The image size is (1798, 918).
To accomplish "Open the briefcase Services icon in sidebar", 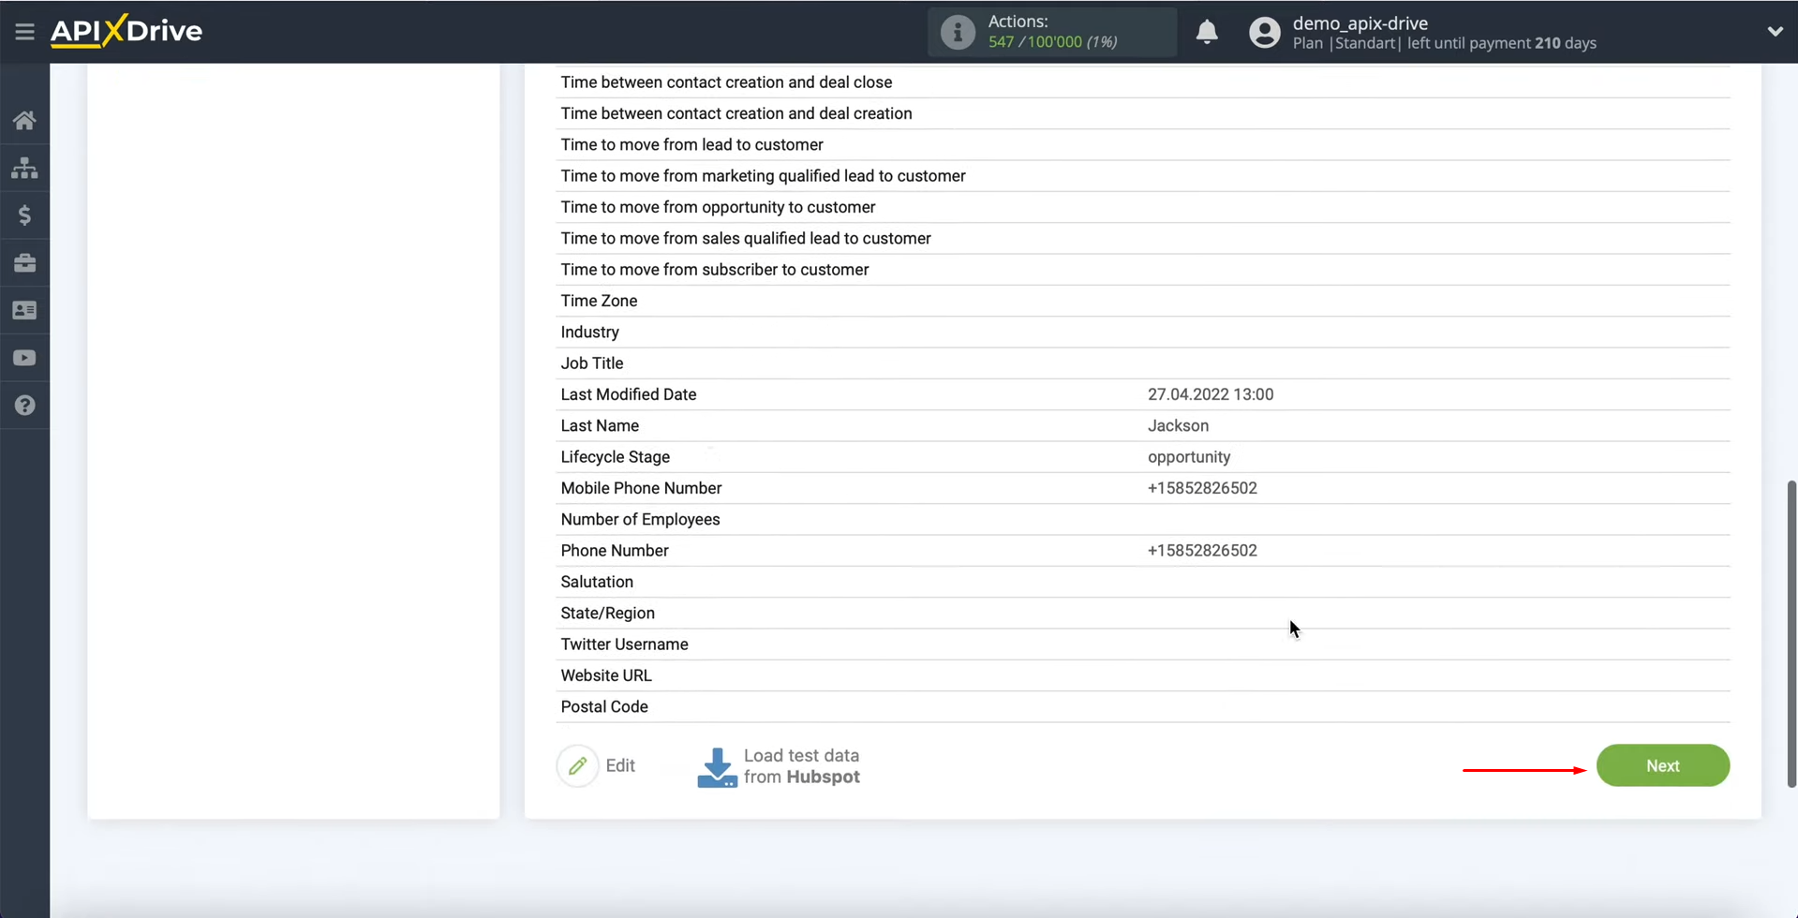I will coord(24,262).
